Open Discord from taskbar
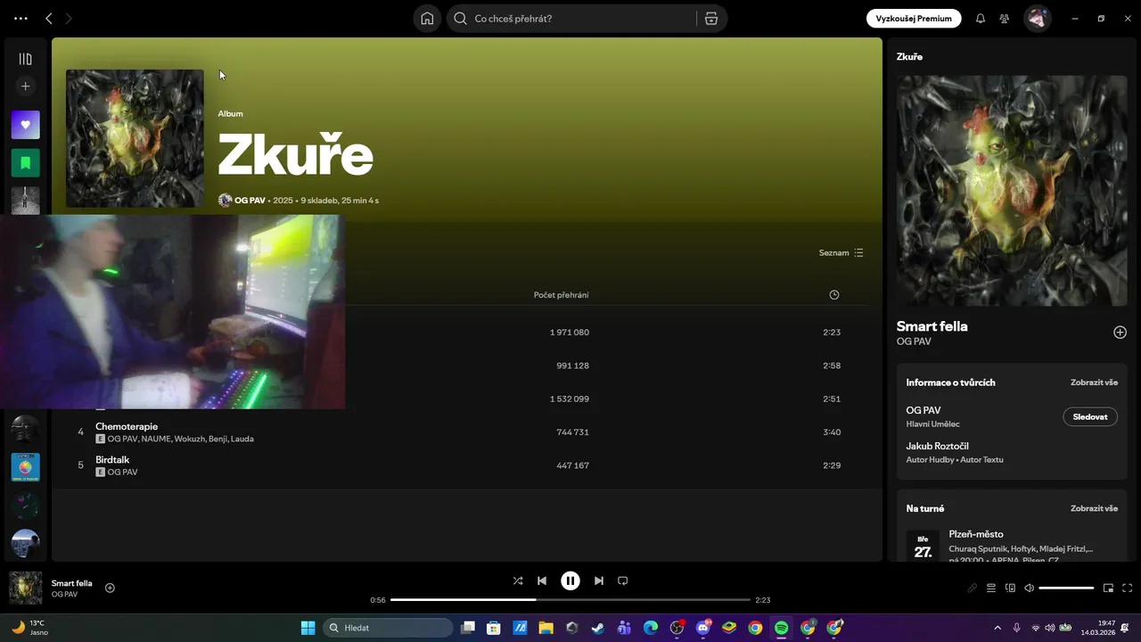This screenshot has height=642, width=1141. [x=702, y=628]
